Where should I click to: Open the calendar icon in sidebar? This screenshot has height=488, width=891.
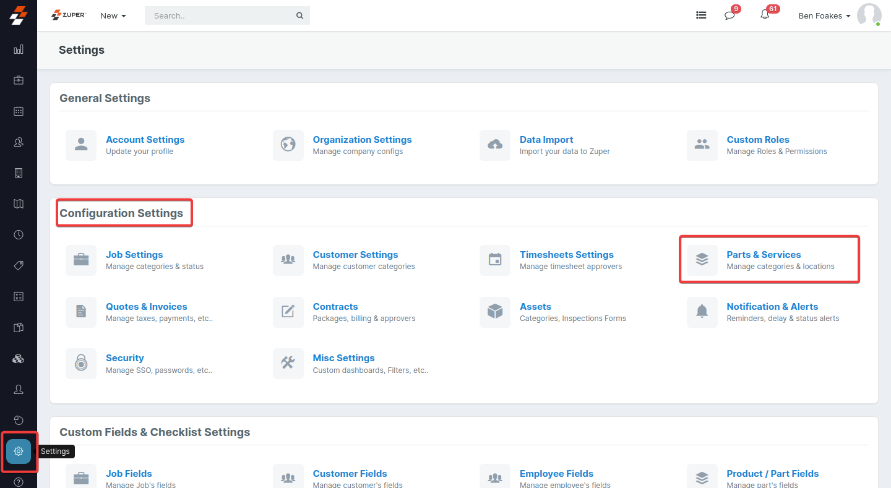(x=19, y=111)
